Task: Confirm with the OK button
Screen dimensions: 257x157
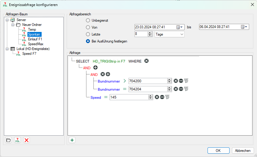Action: click(x=218, y=151)
